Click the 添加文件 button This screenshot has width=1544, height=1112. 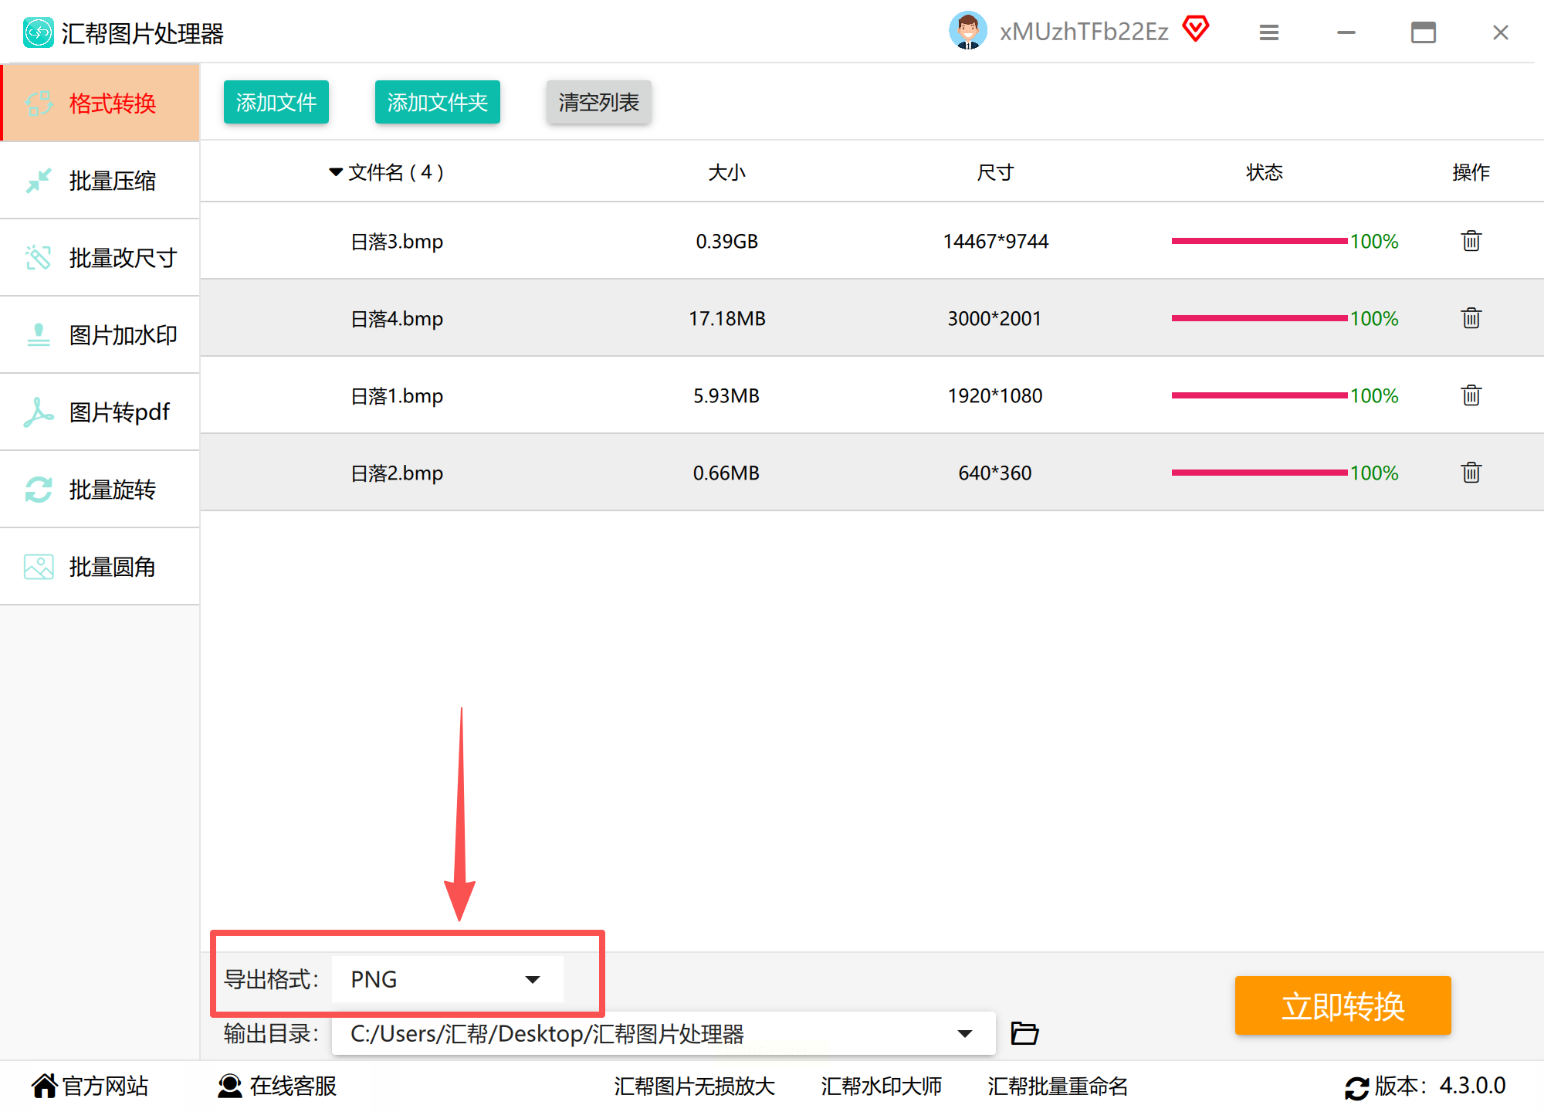click(276, 102)
